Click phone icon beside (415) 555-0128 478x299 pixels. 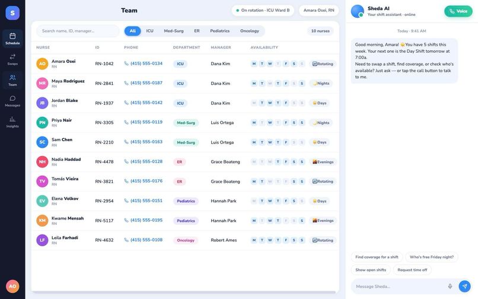pyautogui.click(x=126, y=161)
